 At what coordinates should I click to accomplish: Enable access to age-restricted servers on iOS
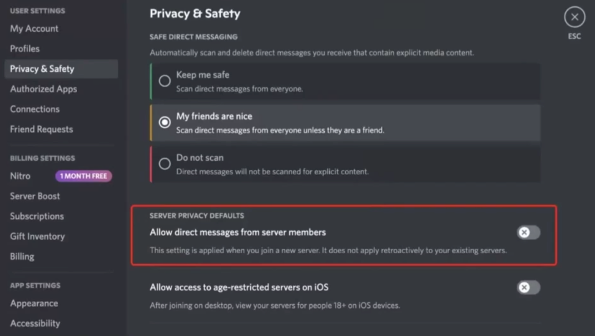pyautogui.click(x=528, y=287)
